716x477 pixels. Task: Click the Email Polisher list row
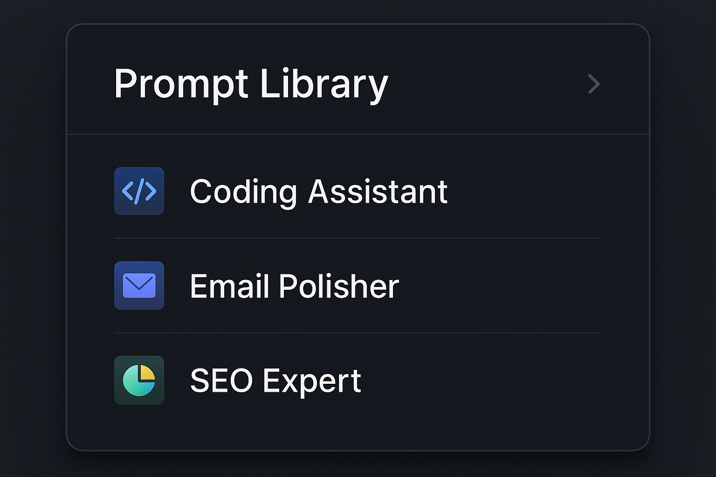(x=326, y=286)
